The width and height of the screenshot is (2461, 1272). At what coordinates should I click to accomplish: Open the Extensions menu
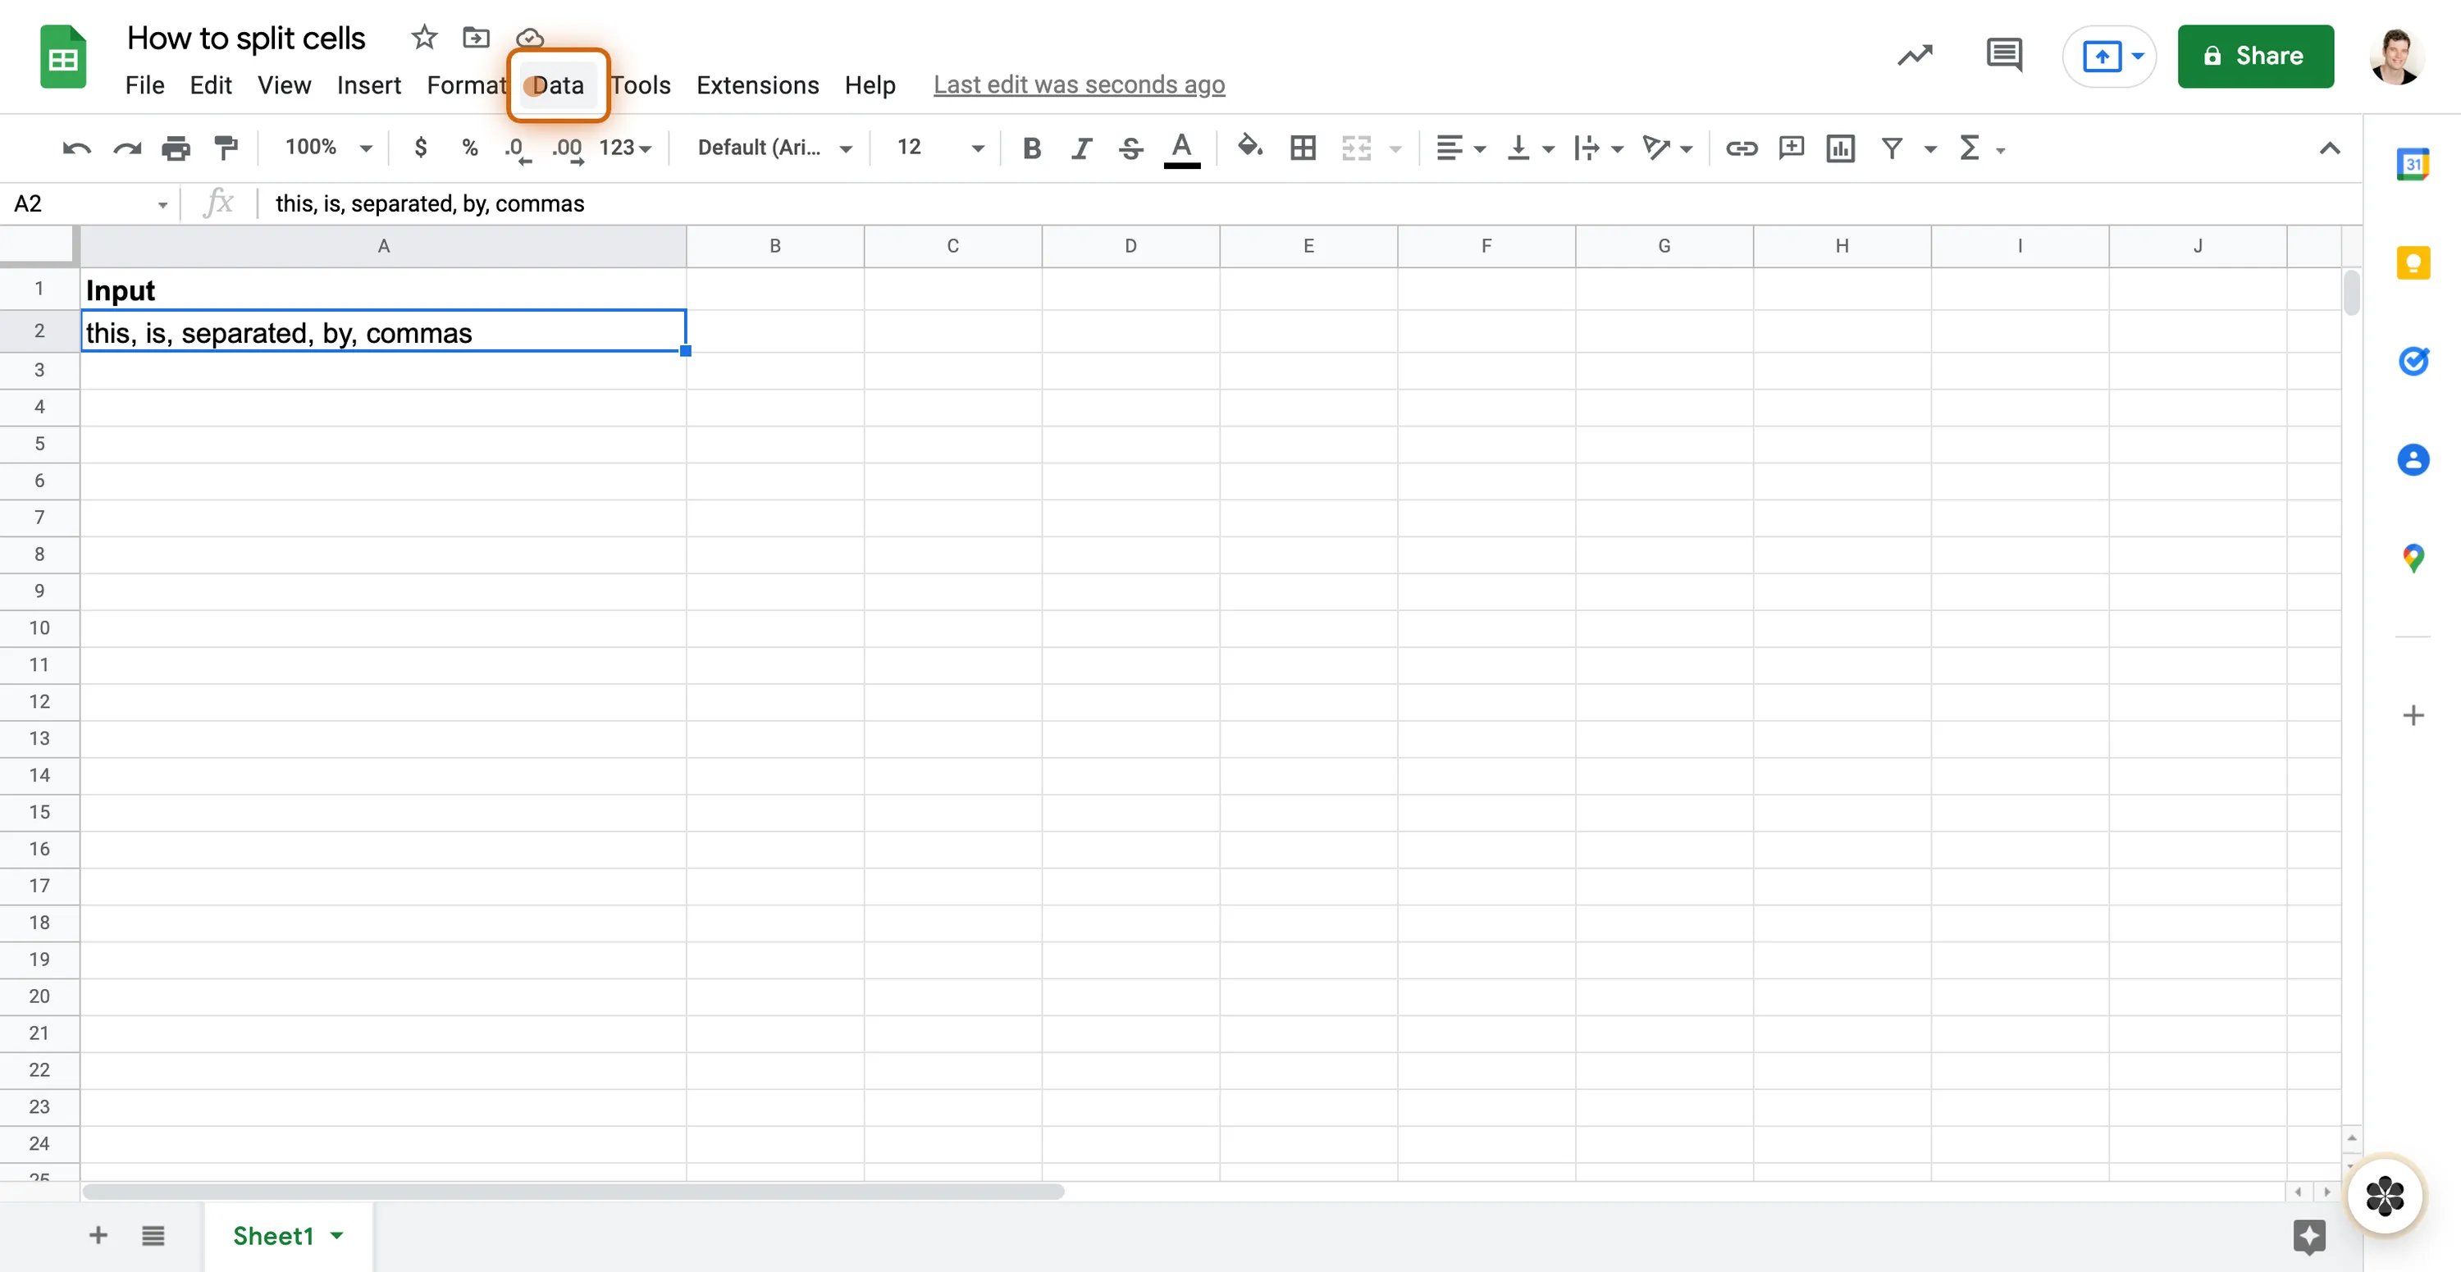tap(758, 85)
